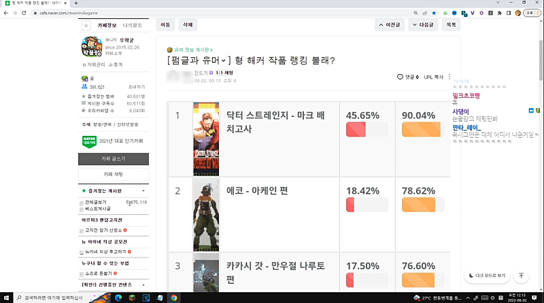The image size is (544, 303).
Task: Toggle 다크 모드로 보기 dark mode
Action: [488, 276]
